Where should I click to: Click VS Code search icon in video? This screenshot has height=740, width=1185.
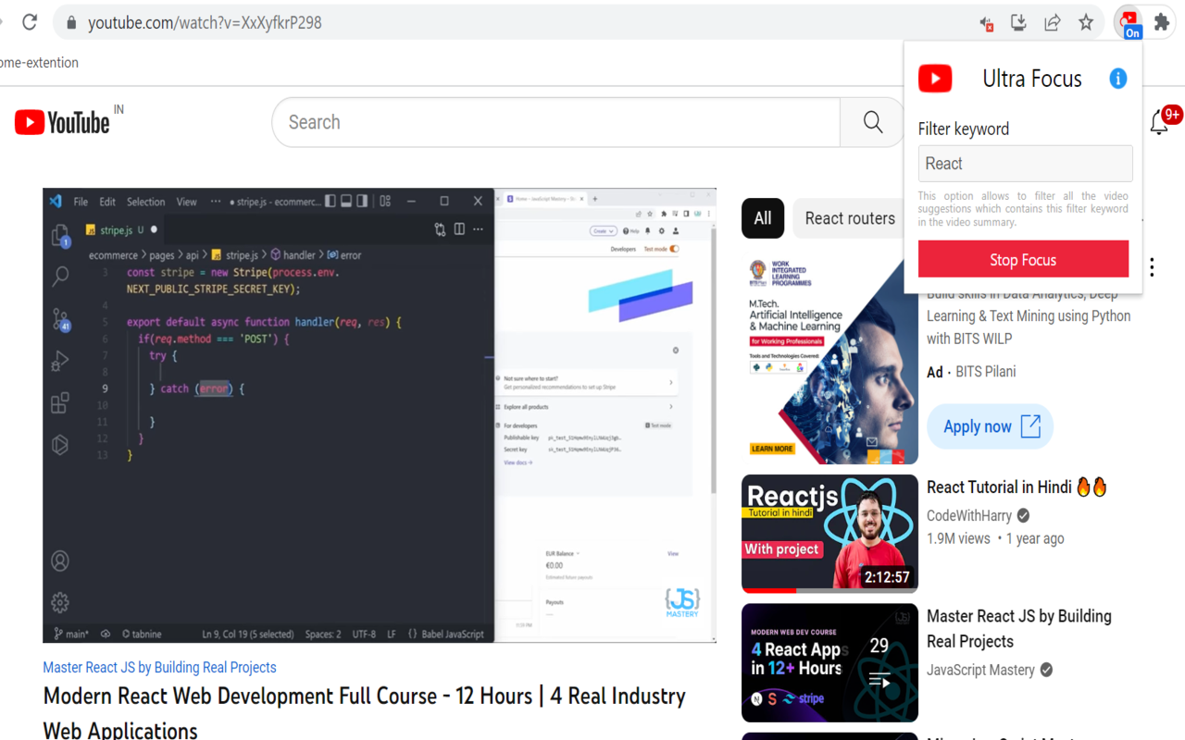tap(60, 276)
